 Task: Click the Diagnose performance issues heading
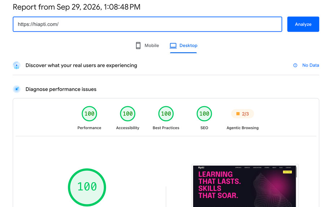click(x=61, y=89)
